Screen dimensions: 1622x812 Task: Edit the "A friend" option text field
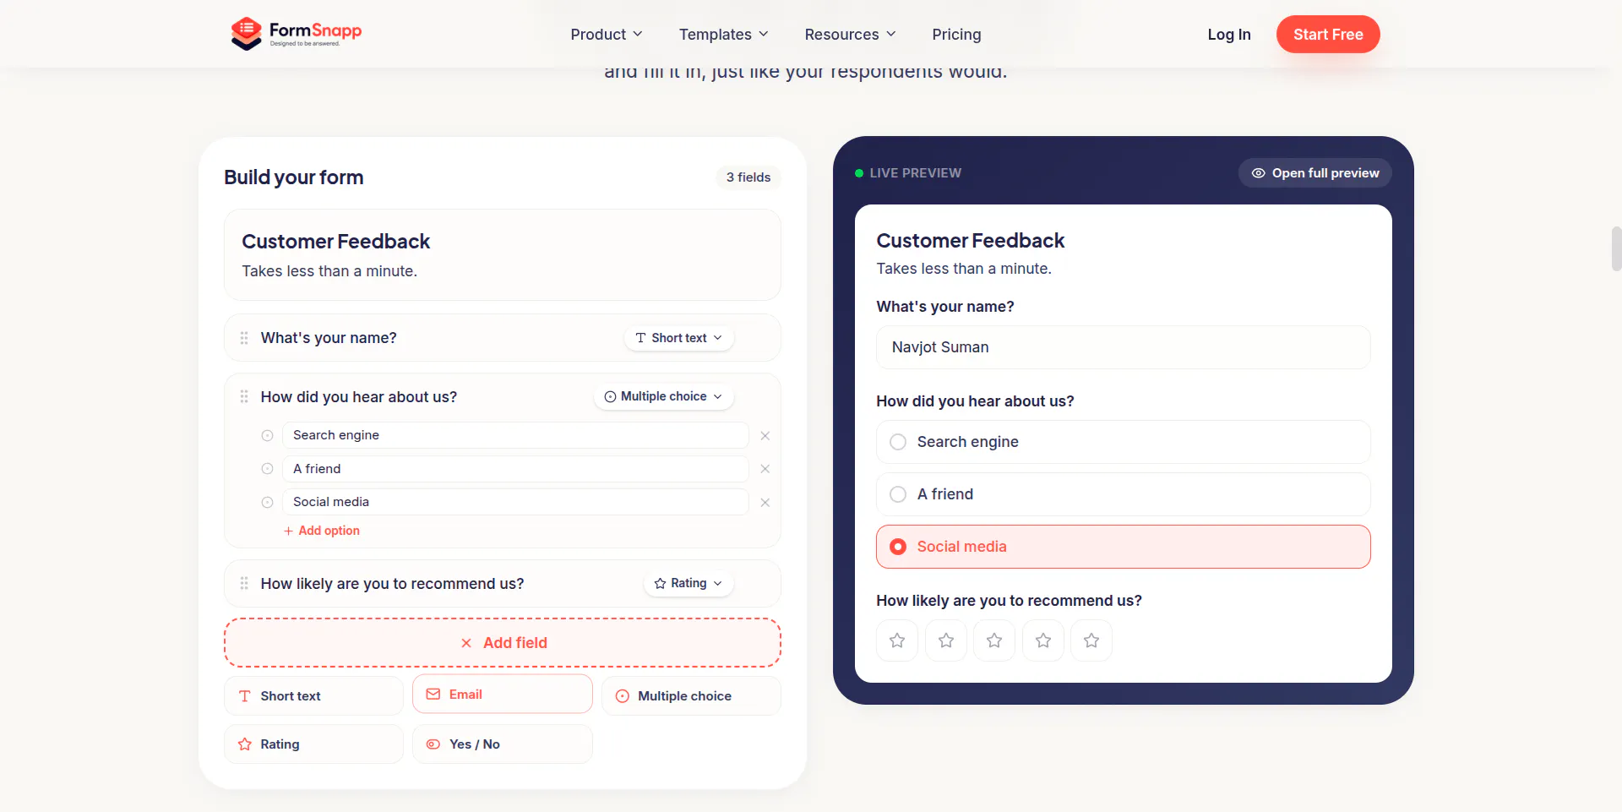tap(515, 469)
